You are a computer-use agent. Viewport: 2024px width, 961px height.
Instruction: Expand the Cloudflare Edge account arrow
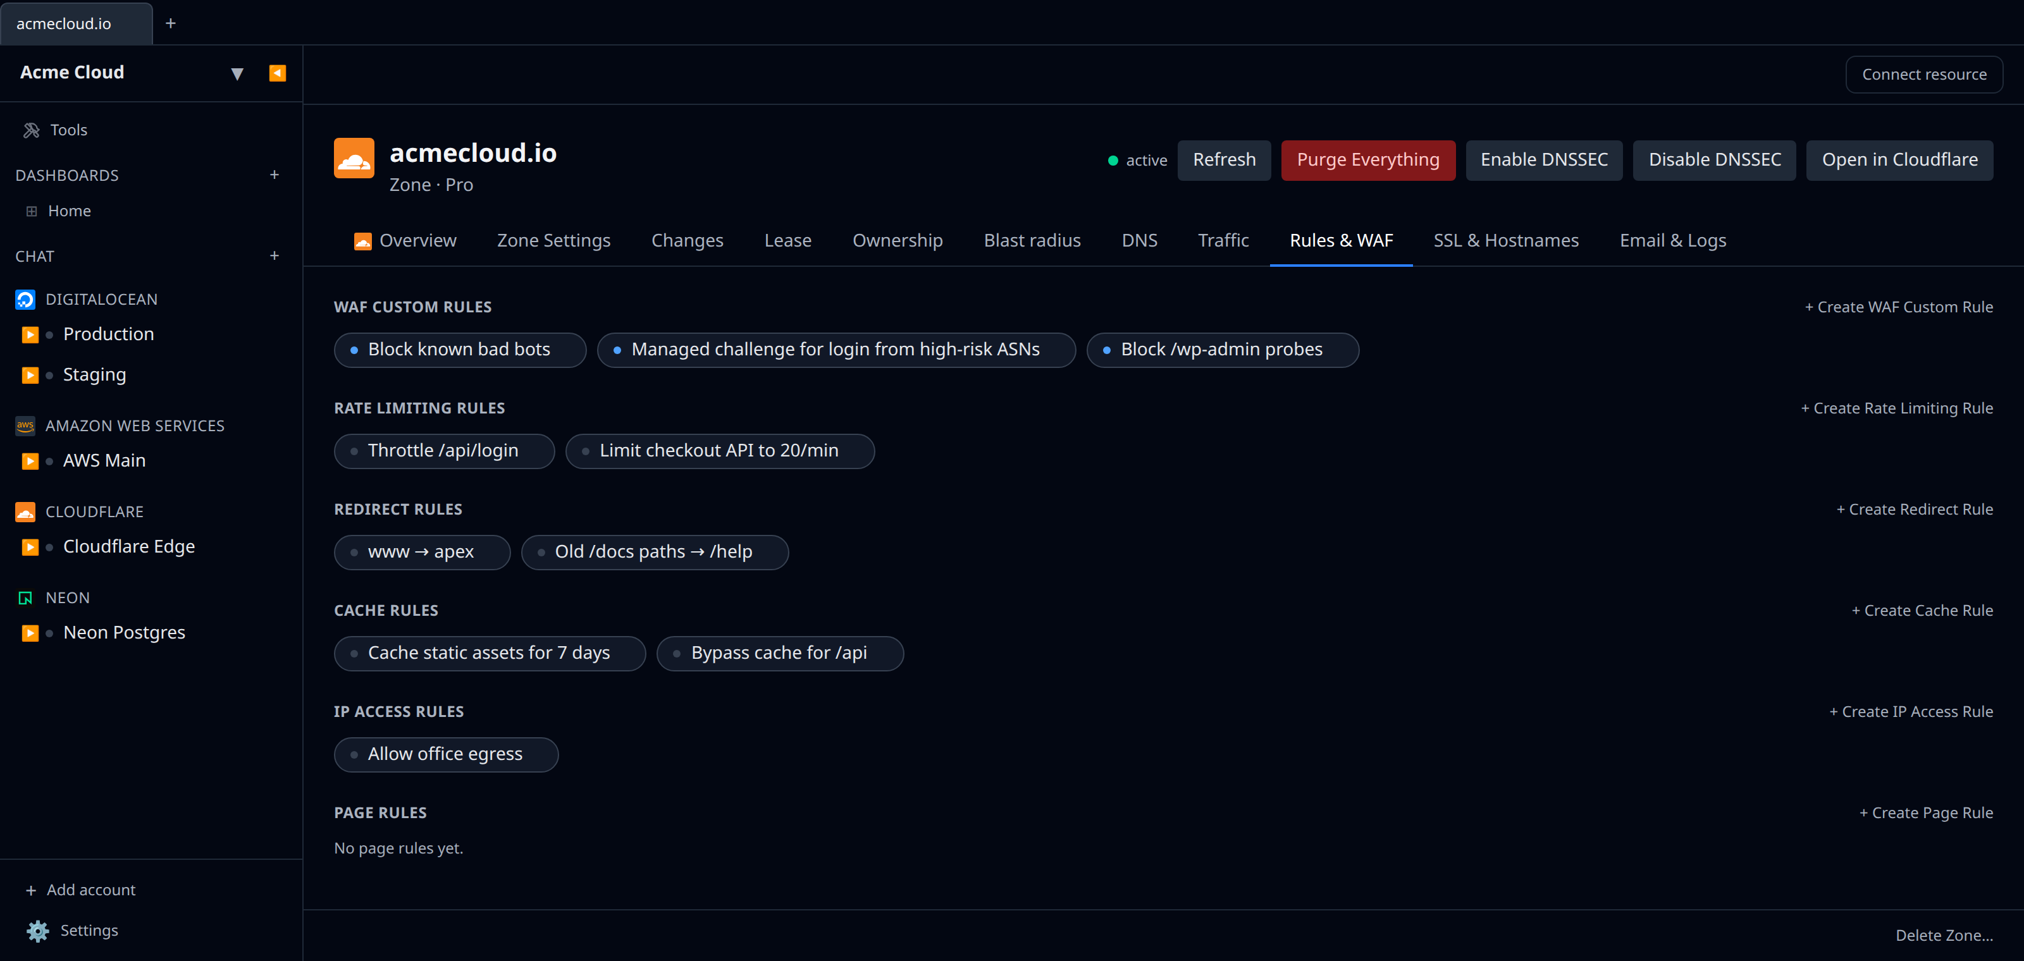[x=30, y=546]
